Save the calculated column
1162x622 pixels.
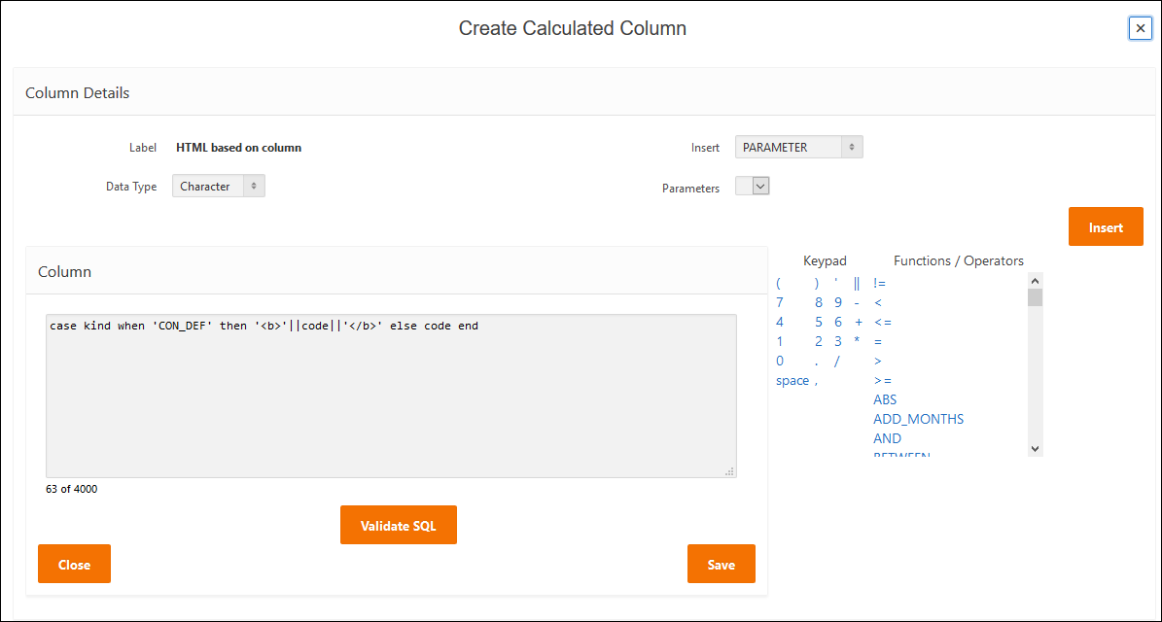coord(721,565)
